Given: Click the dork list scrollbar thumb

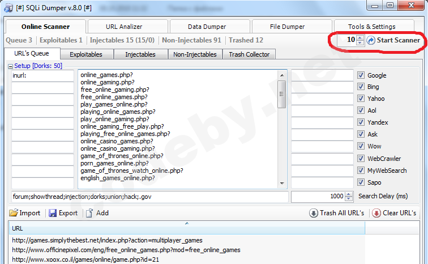Looking at the screenshot, I should pos(282,94).
